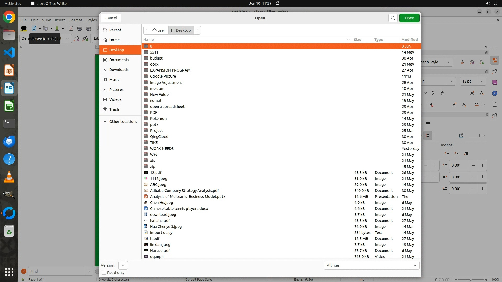Screen dimensions: 502x282
Task: Expand the All files filter dropdown
Action: click(x=371, y=265)
